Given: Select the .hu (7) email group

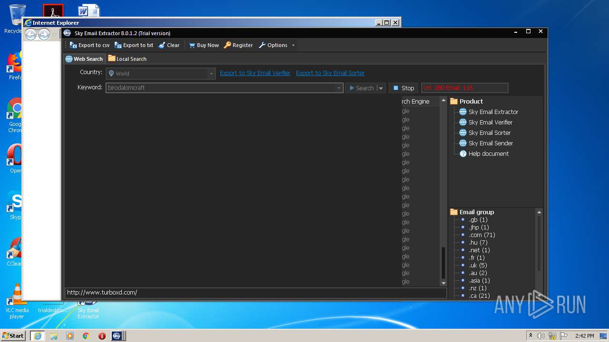Looking at the screenshot, I should coord(478,243).
